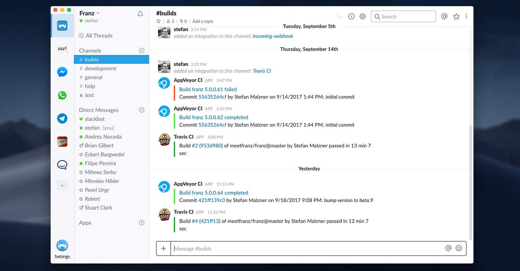Star the #builds channel
Screen dimensions: 520x271
click(x=158, y=21)
